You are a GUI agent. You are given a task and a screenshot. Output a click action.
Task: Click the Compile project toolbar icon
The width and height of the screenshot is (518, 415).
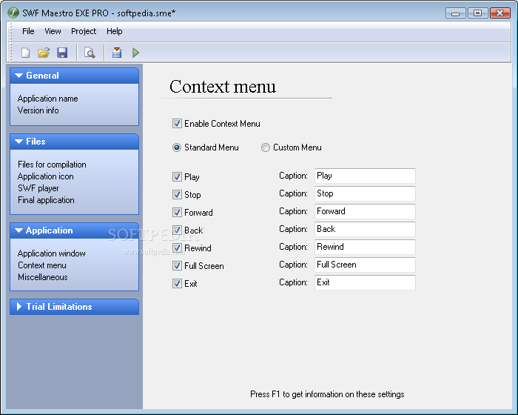(117, 53)
